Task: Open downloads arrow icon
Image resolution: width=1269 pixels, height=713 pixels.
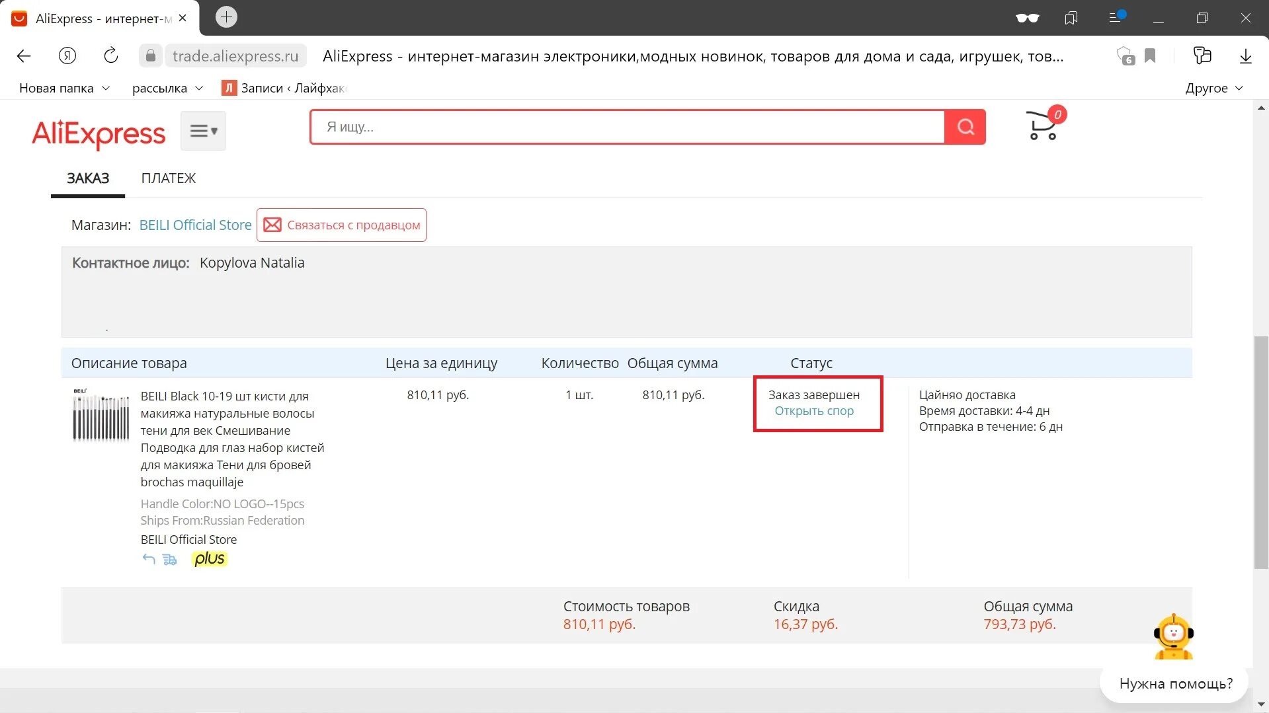Action: 1245,56
